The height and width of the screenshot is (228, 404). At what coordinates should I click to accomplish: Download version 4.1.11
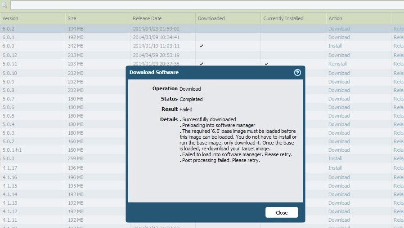[x=339, y=220]
